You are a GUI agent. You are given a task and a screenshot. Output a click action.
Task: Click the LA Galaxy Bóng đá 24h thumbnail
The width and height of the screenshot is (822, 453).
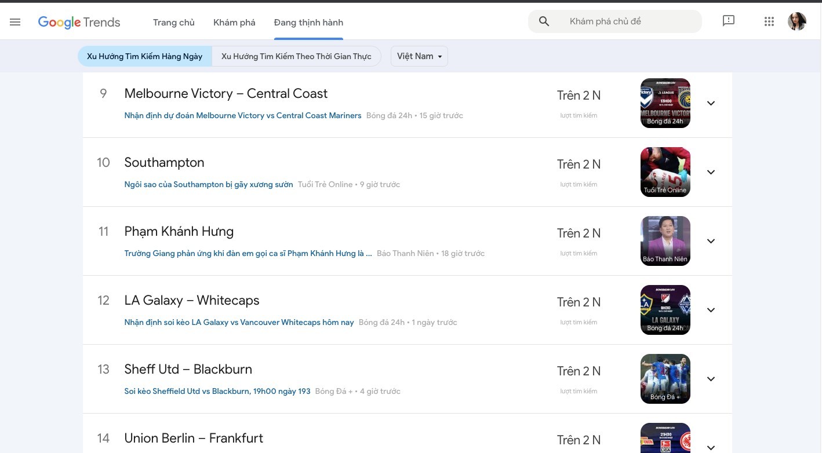[665, 310]
